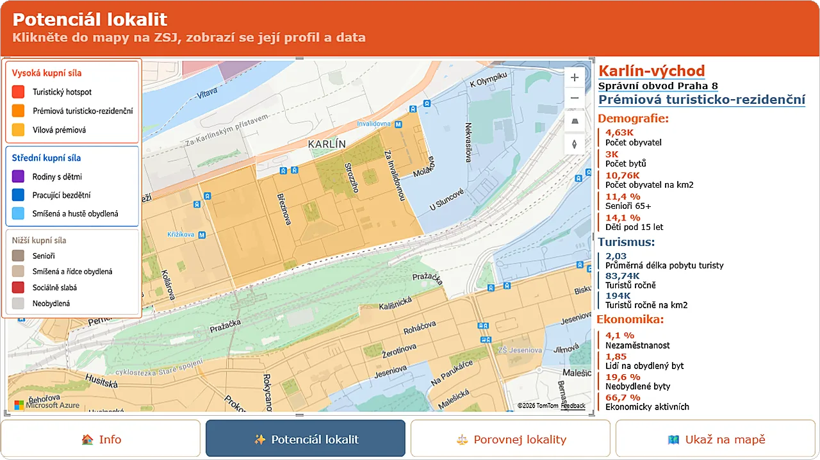Pick the Pracující bezdětní blue swatch
Screen dimensions: 820x460
[x=18, y=195]
